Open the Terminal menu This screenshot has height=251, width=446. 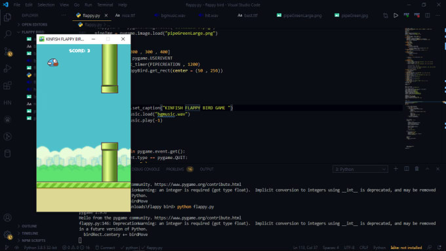click(105, 5)
